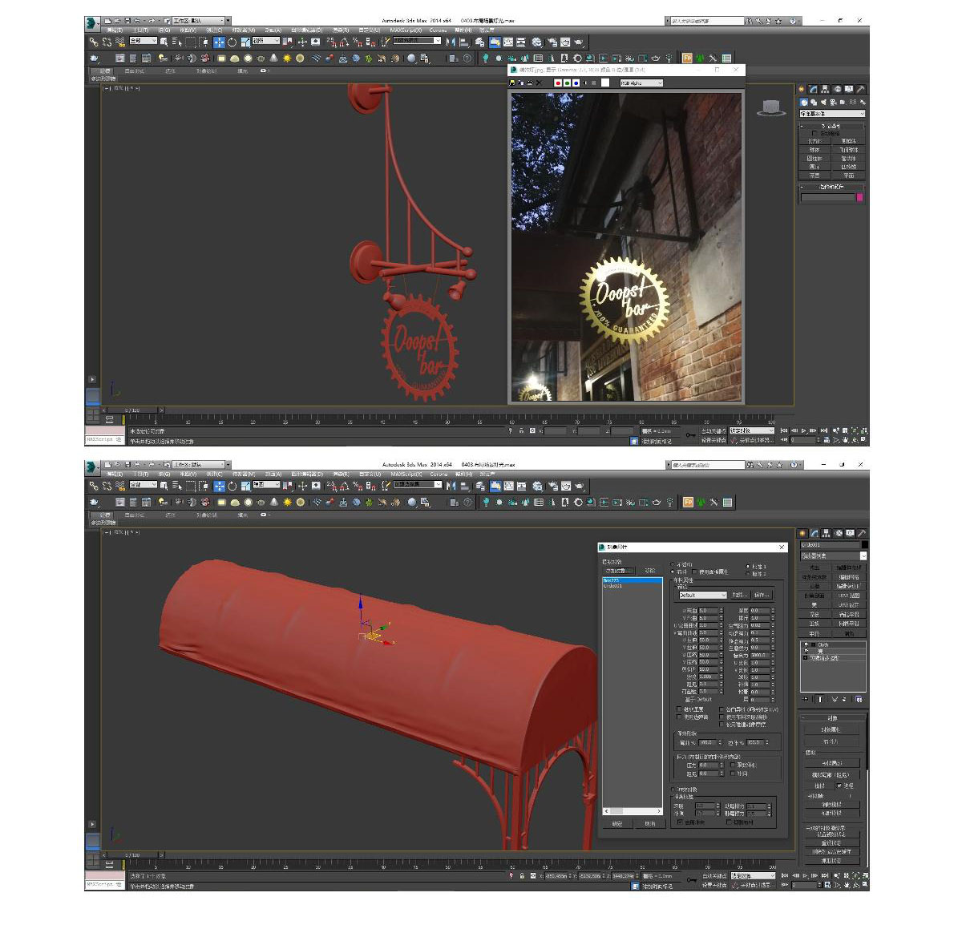
Task: Select the first radio option atop properties dialog
Action: [x=673, y=564]
